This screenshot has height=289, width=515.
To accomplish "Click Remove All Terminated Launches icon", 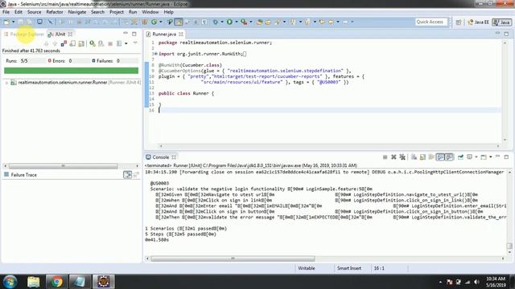I will pos(402,157).
